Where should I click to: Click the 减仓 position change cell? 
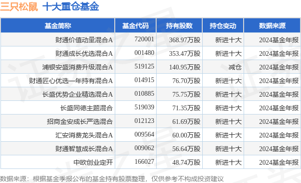click(x=235, y=67)
